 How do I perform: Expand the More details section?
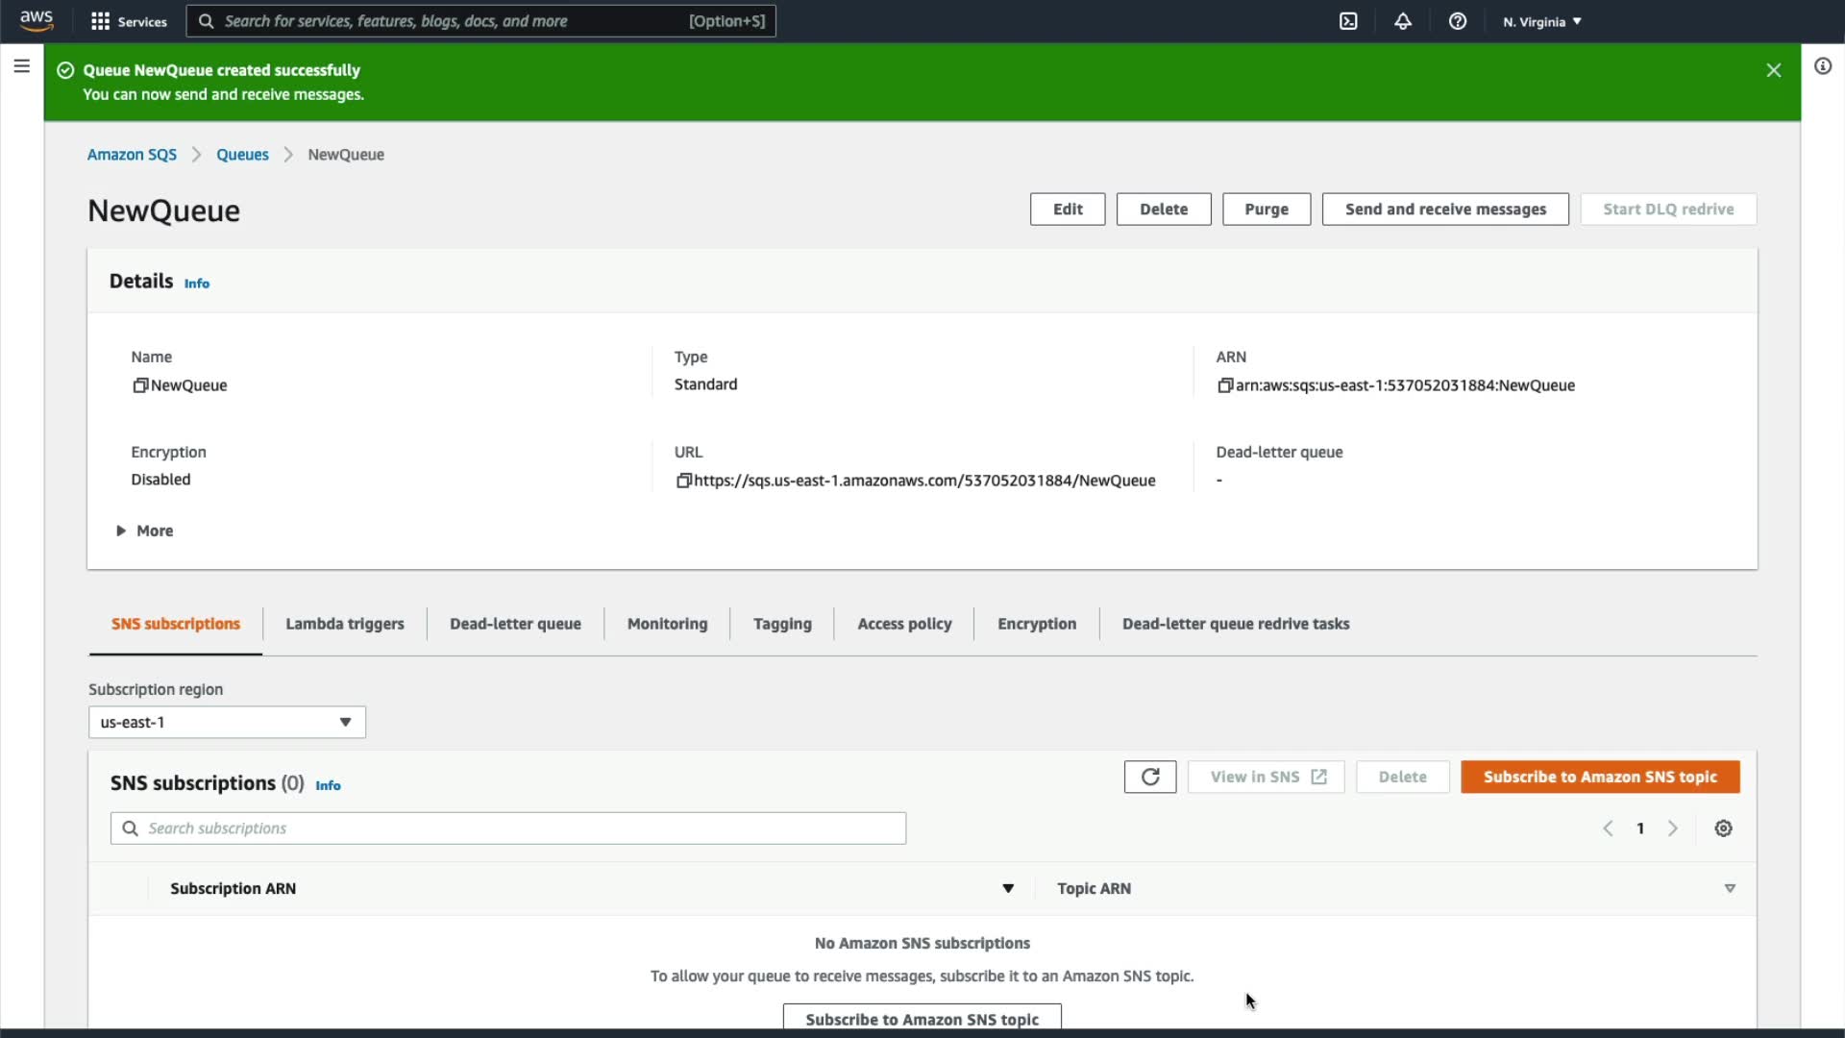click(x=144, y=531)
